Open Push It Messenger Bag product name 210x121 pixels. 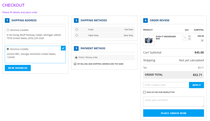pos(166,37)
